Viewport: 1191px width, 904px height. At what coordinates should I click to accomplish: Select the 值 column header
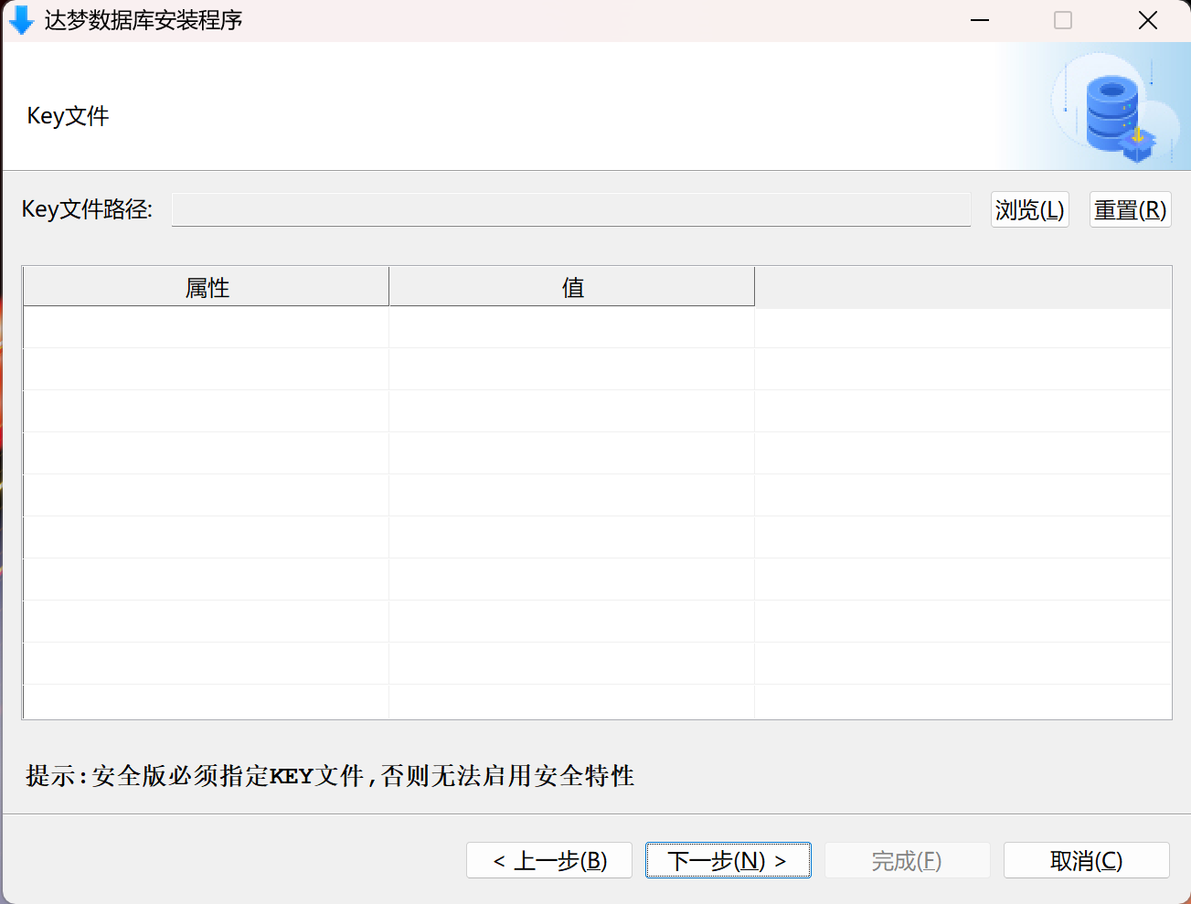[x=572, y=287]
